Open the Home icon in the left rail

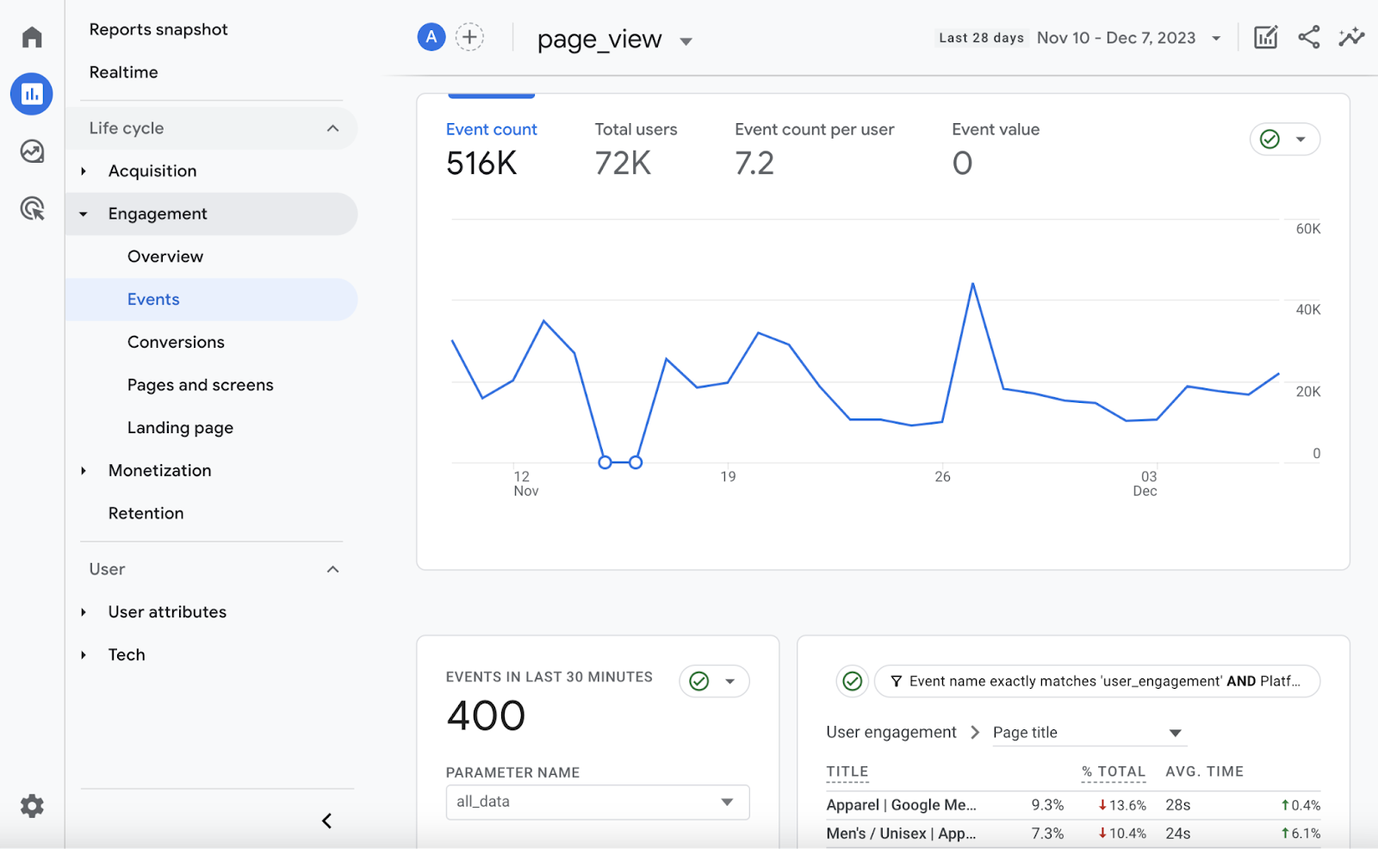tap(31, 37)
